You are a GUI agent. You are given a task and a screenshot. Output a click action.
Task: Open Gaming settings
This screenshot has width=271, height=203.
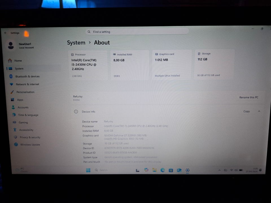pos(23,122)
